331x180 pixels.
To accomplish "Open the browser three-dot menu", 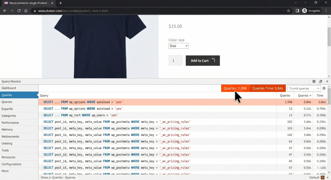I will (x=326, y=11).
